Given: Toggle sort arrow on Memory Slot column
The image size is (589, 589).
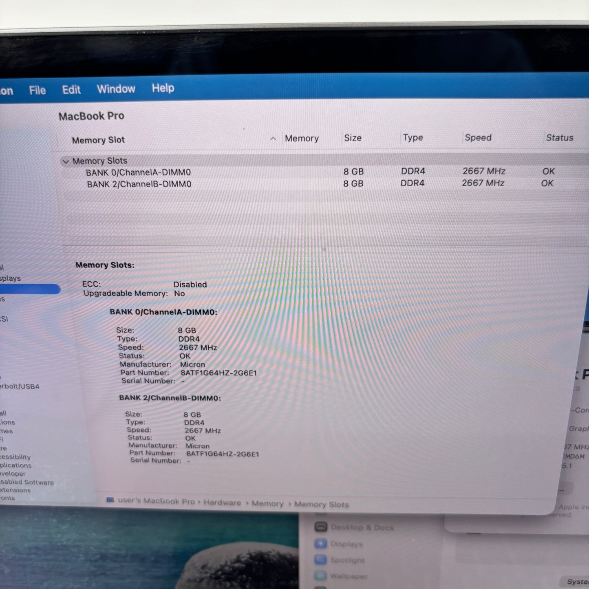Looking at the screenshot, I should tap(273, 139).
